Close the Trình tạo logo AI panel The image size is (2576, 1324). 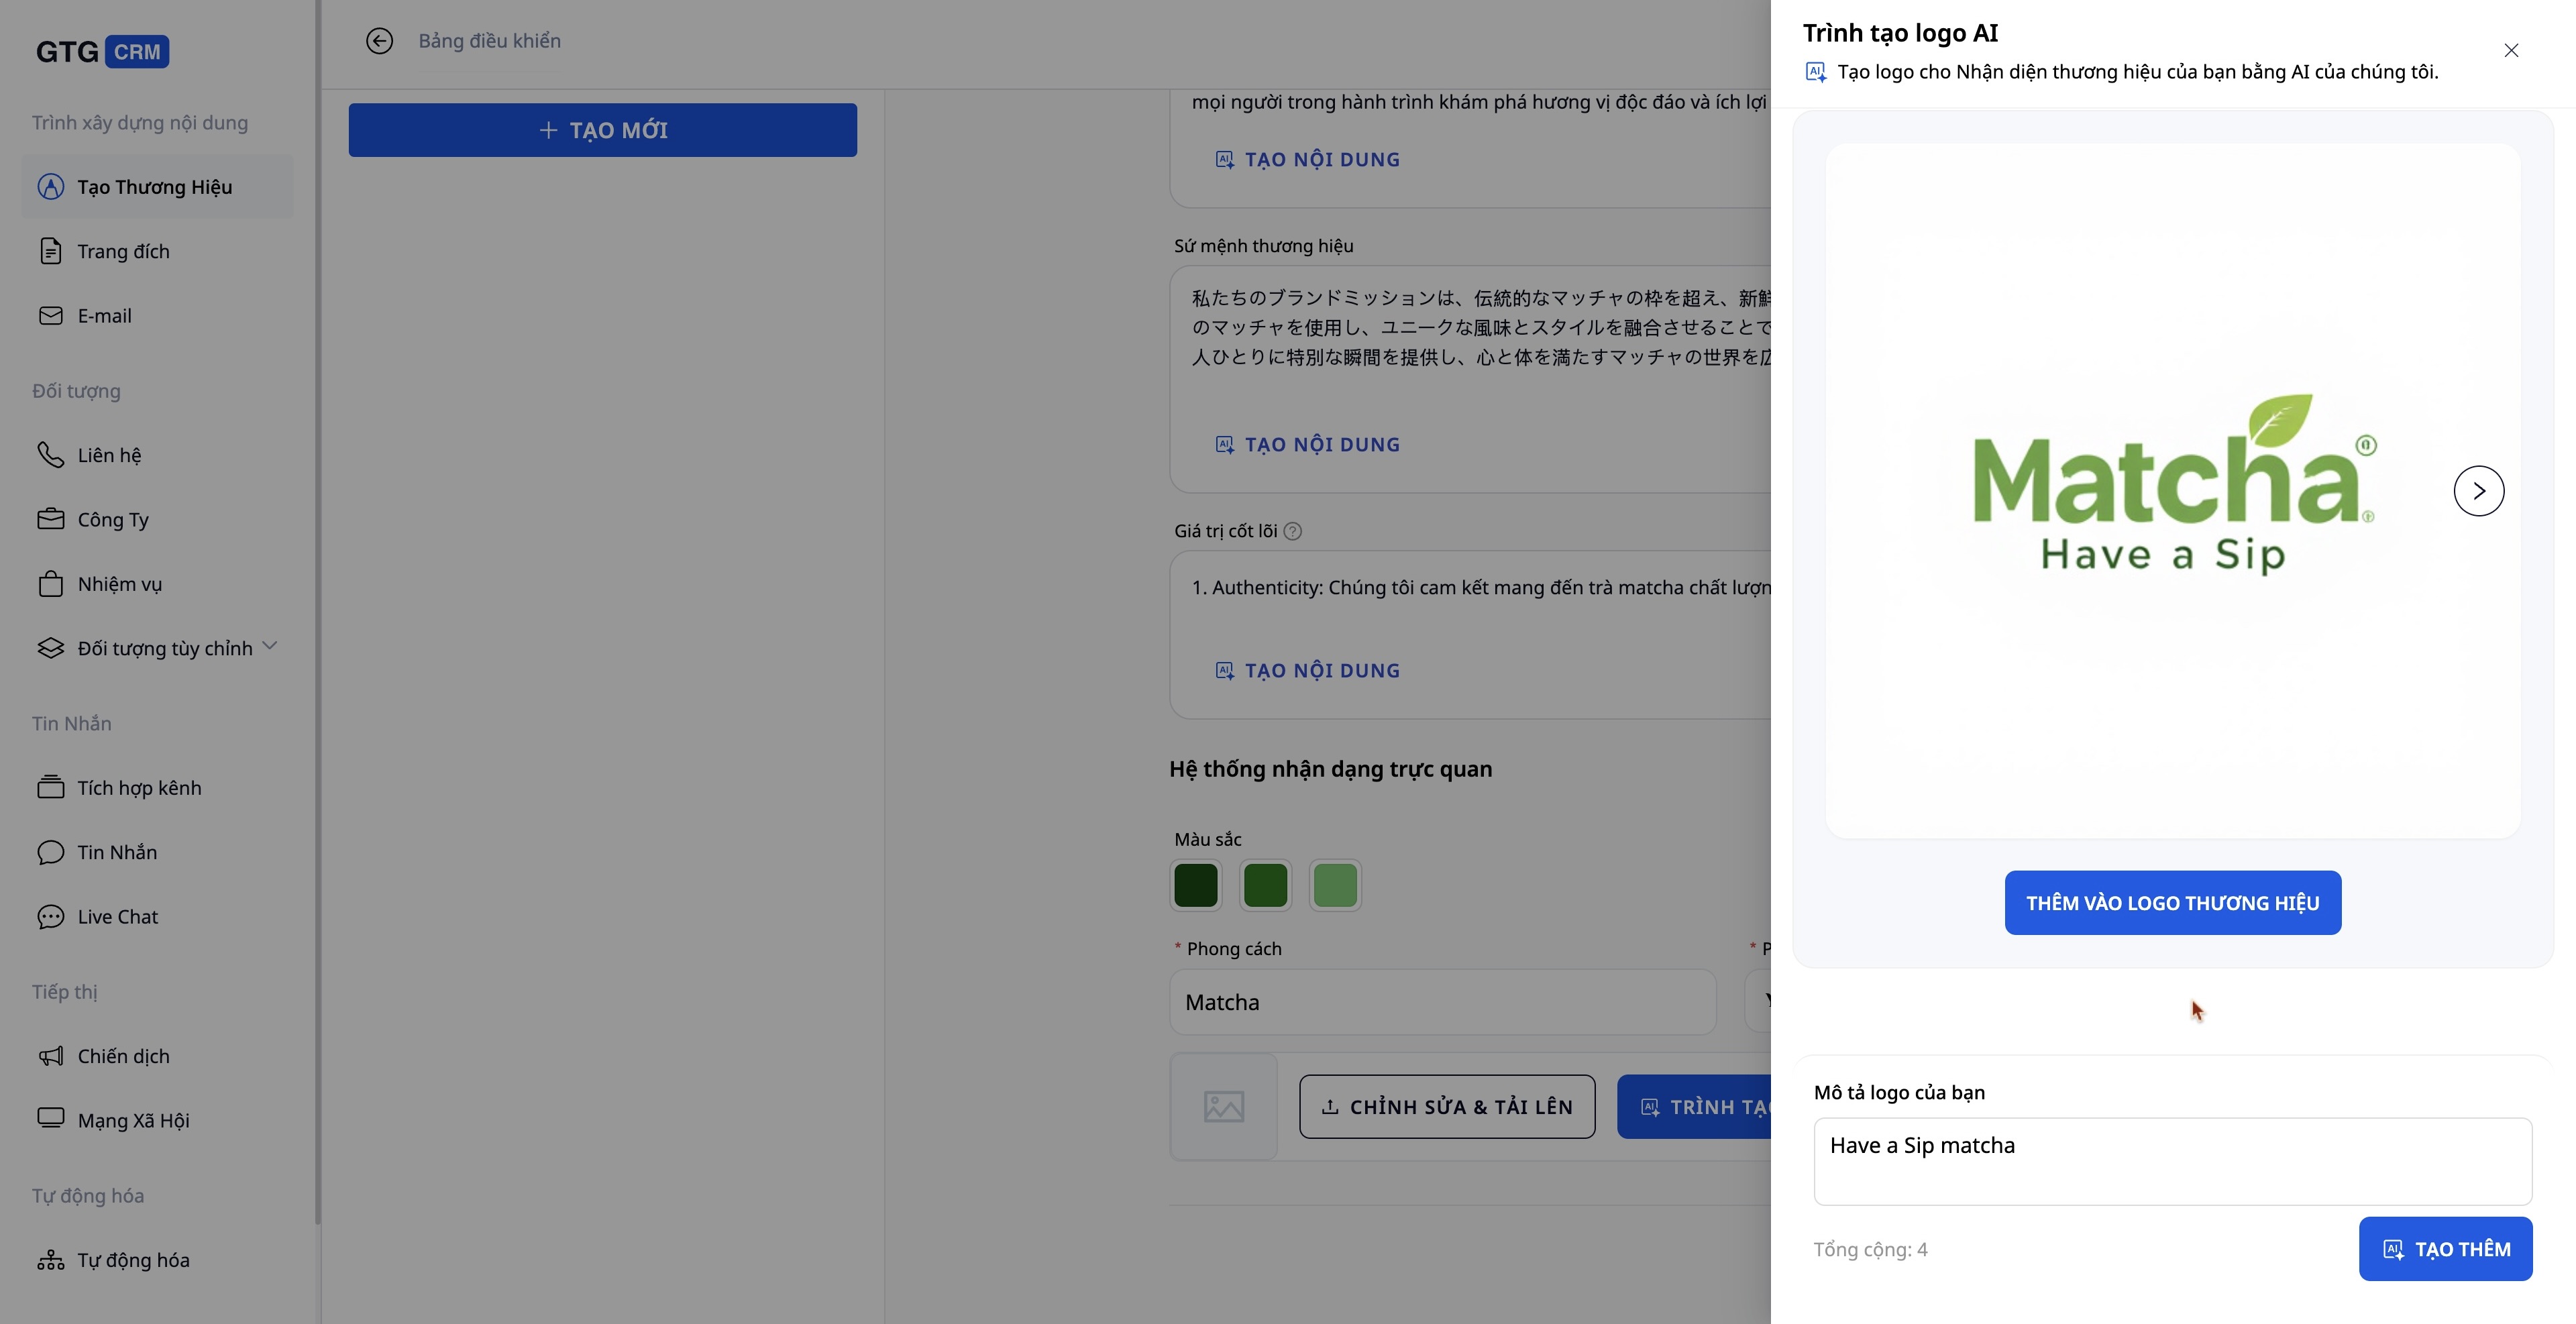pyautogui.click(x=2510, y=50)
